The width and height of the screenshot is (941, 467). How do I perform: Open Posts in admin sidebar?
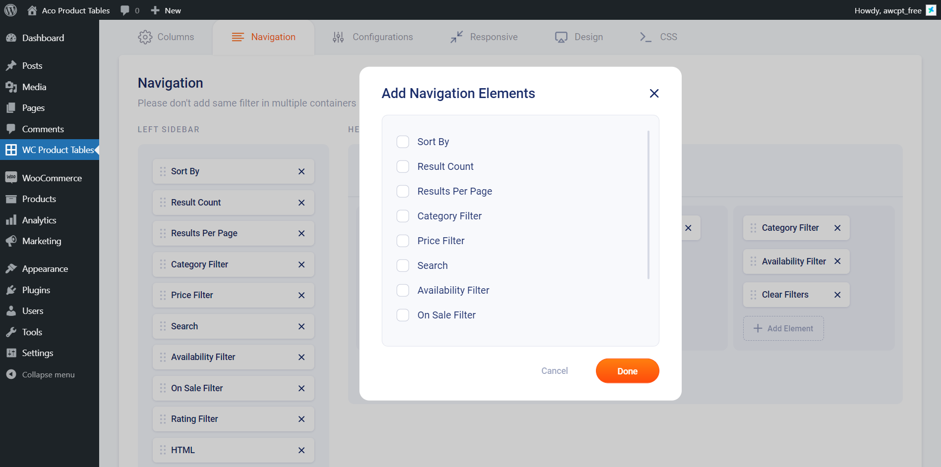pos(50,66)
